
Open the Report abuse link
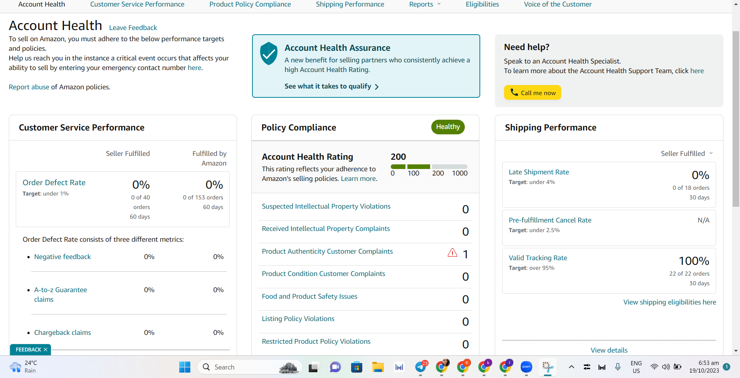click(x=29, y=87)
